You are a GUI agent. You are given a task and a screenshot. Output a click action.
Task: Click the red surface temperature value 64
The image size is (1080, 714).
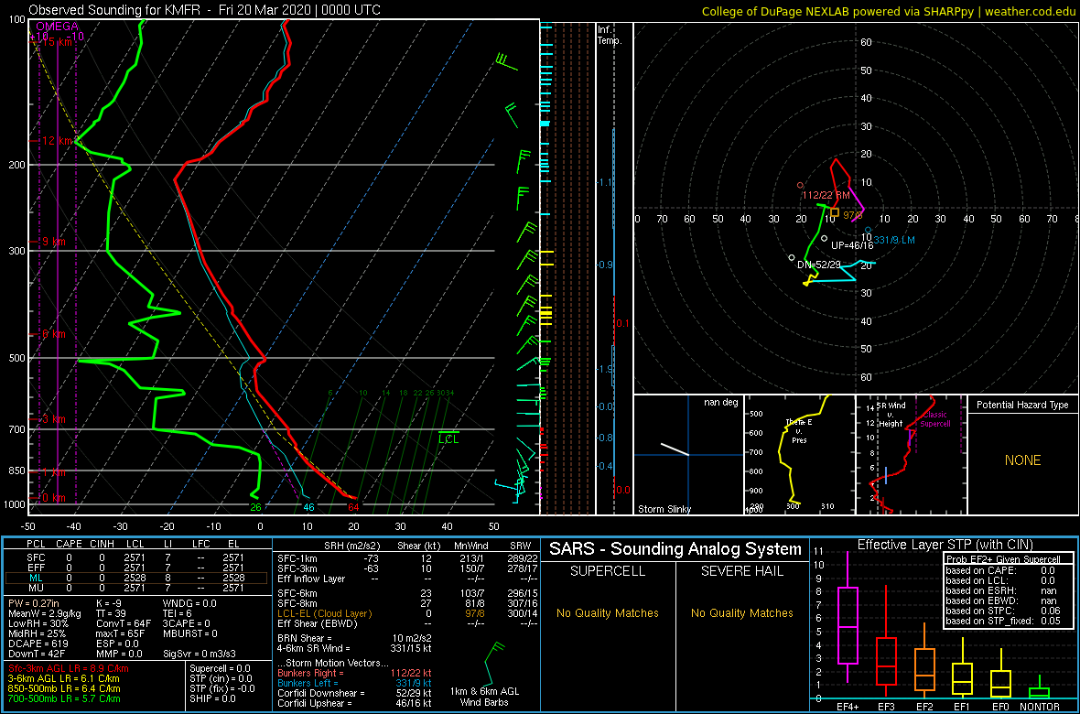point(353,508)
